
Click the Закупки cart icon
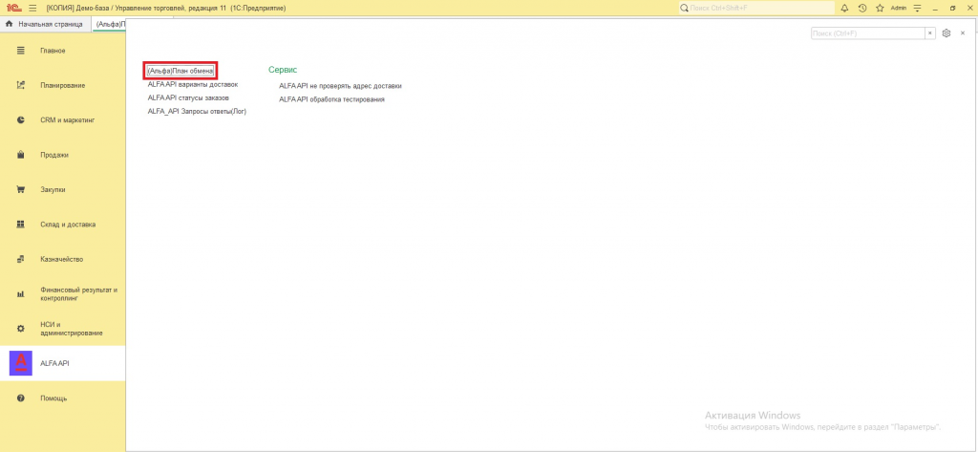click(21, 190)
